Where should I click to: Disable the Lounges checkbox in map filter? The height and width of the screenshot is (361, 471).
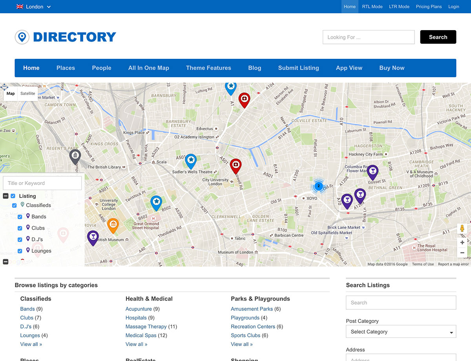pos(20,251)
